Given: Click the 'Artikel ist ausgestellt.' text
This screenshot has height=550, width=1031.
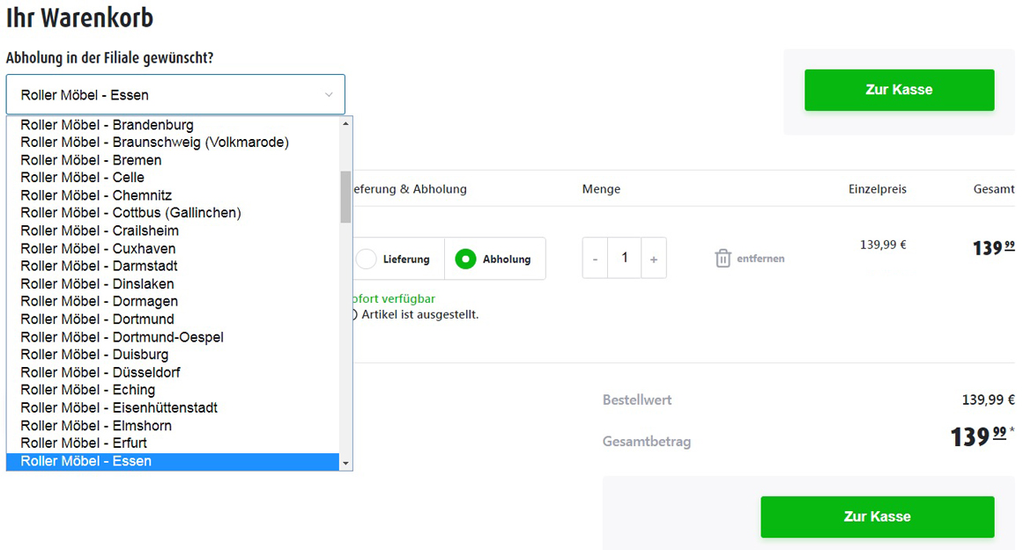Looking at the screenshot, I should point(420,314).
